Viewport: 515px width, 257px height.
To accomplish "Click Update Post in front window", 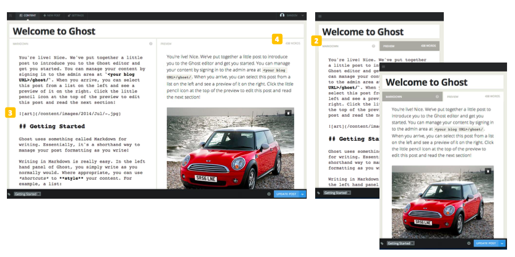I will [486, 243].
